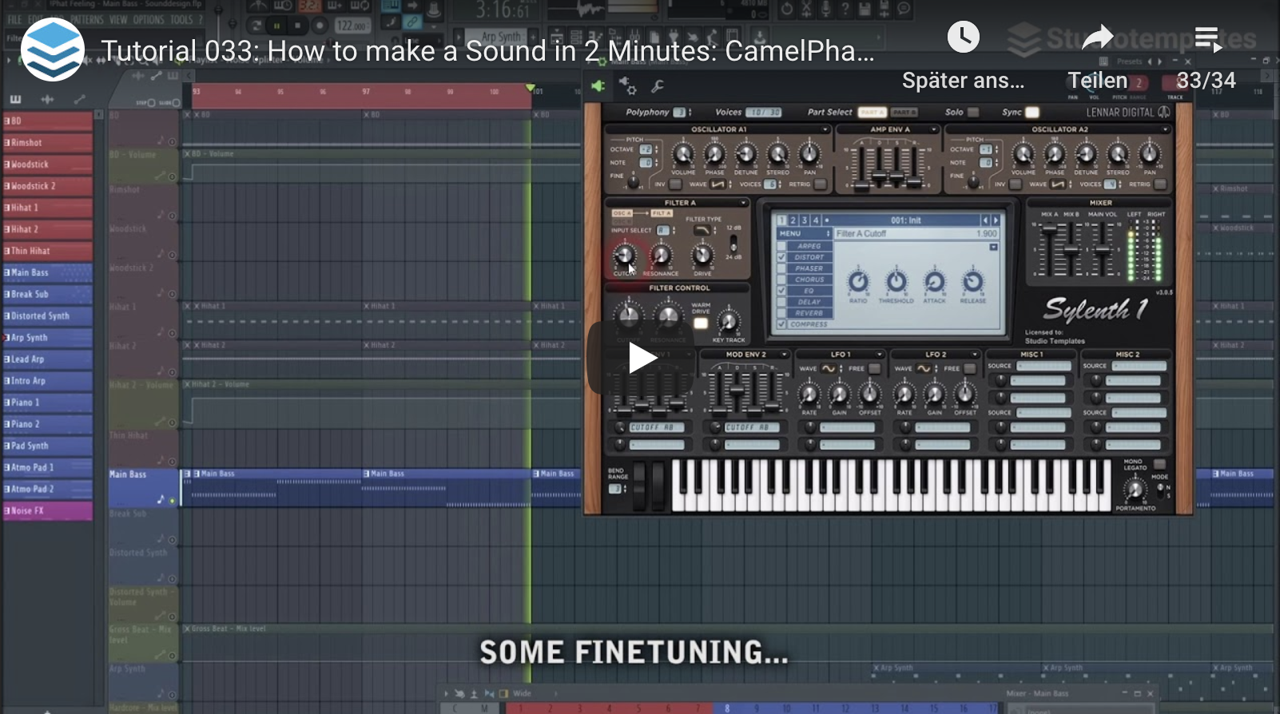Open the MENU dropdown in the display
Image resolution: width=1280 pixels, height=714 pixels.
805,234
